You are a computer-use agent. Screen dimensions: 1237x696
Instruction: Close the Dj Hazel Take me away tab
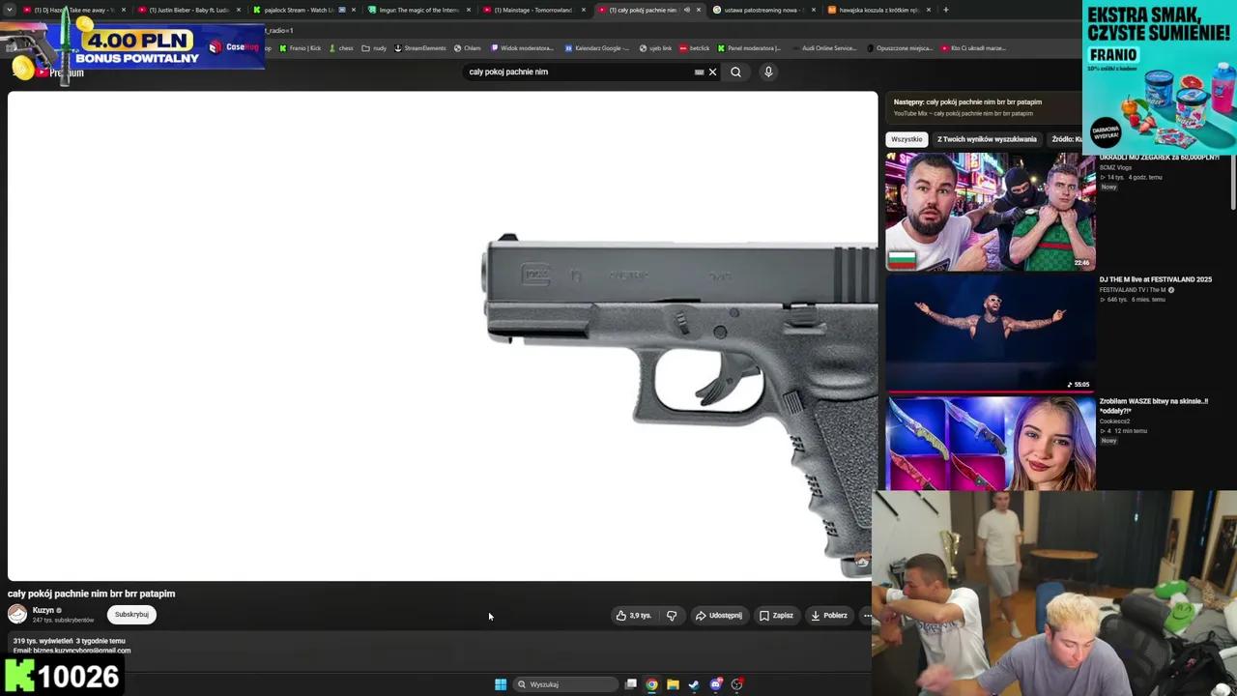pyautogui.click(x=124, y=10)
